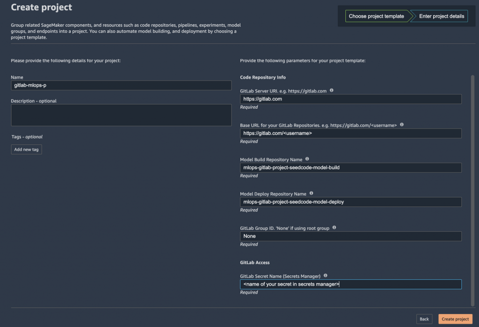Click info icon next to Base URL label
Viewport: 479px width, 327px height.
402,124
